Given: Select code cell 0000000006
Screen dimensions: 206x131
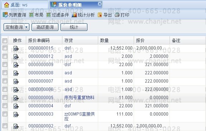Looking at the screenshot, I should coord(41,89).
